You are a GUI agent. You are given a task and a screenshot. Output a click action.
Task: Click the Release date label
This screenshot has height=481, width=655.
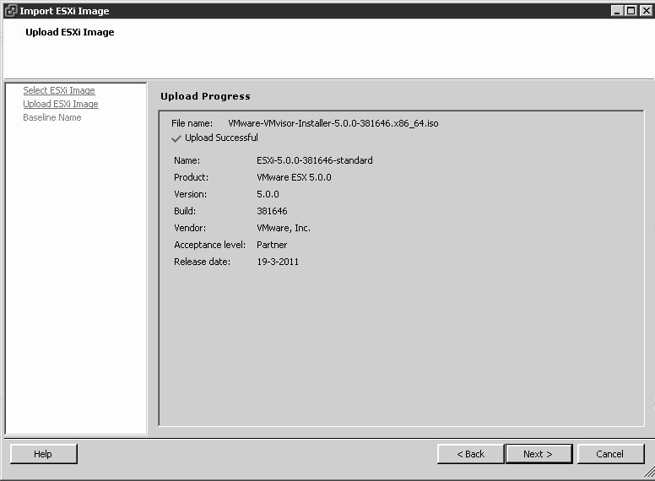(203, 262)
